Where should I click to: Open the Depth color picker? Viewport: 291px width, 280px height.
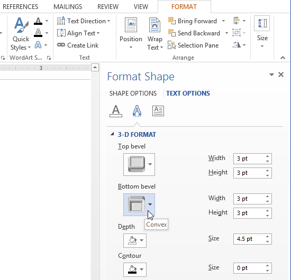point(135,240)
